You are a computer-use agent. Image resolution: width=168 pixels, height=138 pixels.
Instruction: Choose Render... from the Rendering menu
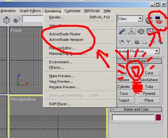pyautogui.click(x=80, y=17)
